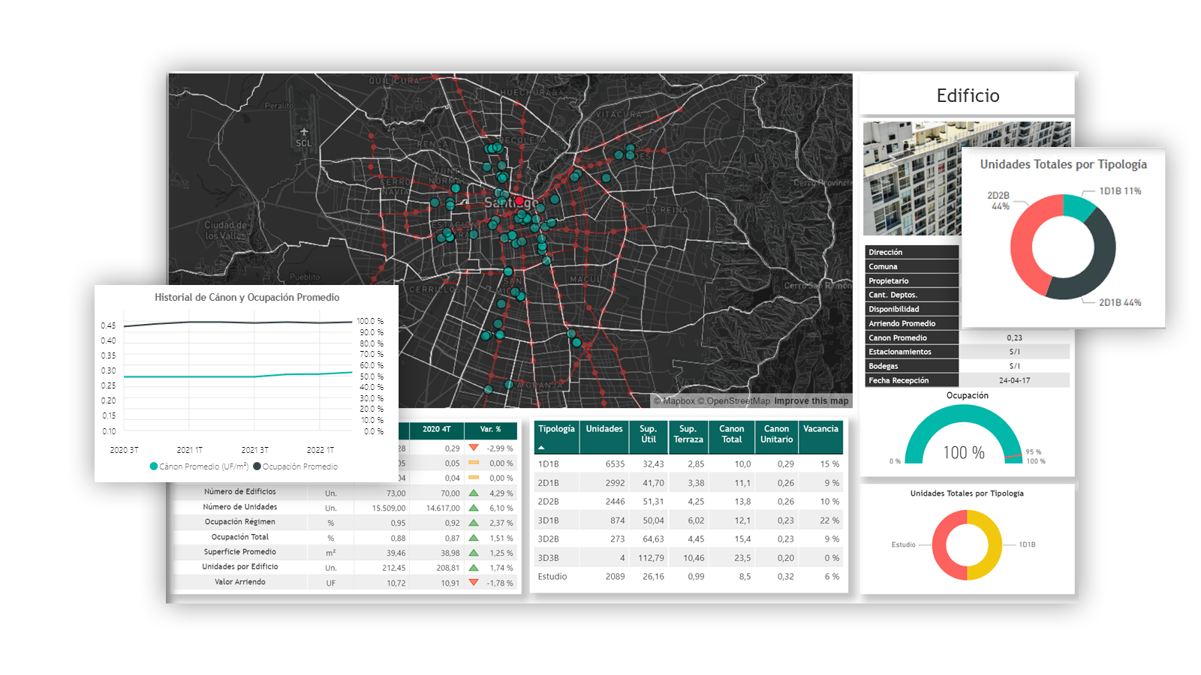Click the Canon Unitario column header
The width and height of the screenshot is (1201, 675).
pos(776,434)
